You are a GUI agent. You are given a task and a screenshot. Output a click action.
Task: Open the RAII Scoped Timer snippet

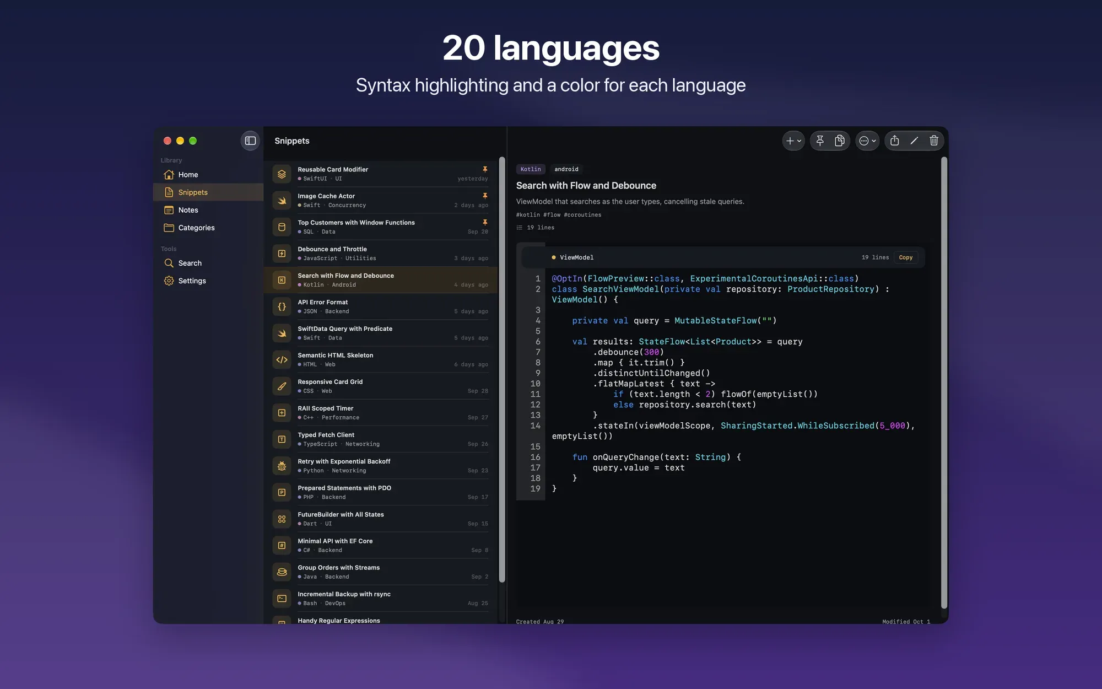tap(381, 413)
